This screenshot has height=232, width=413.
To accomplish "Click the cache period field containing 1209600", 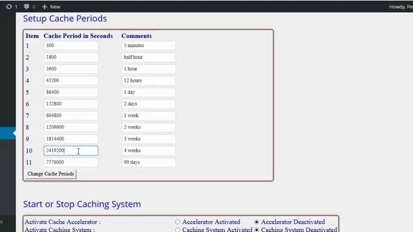I will pos(71,127).
